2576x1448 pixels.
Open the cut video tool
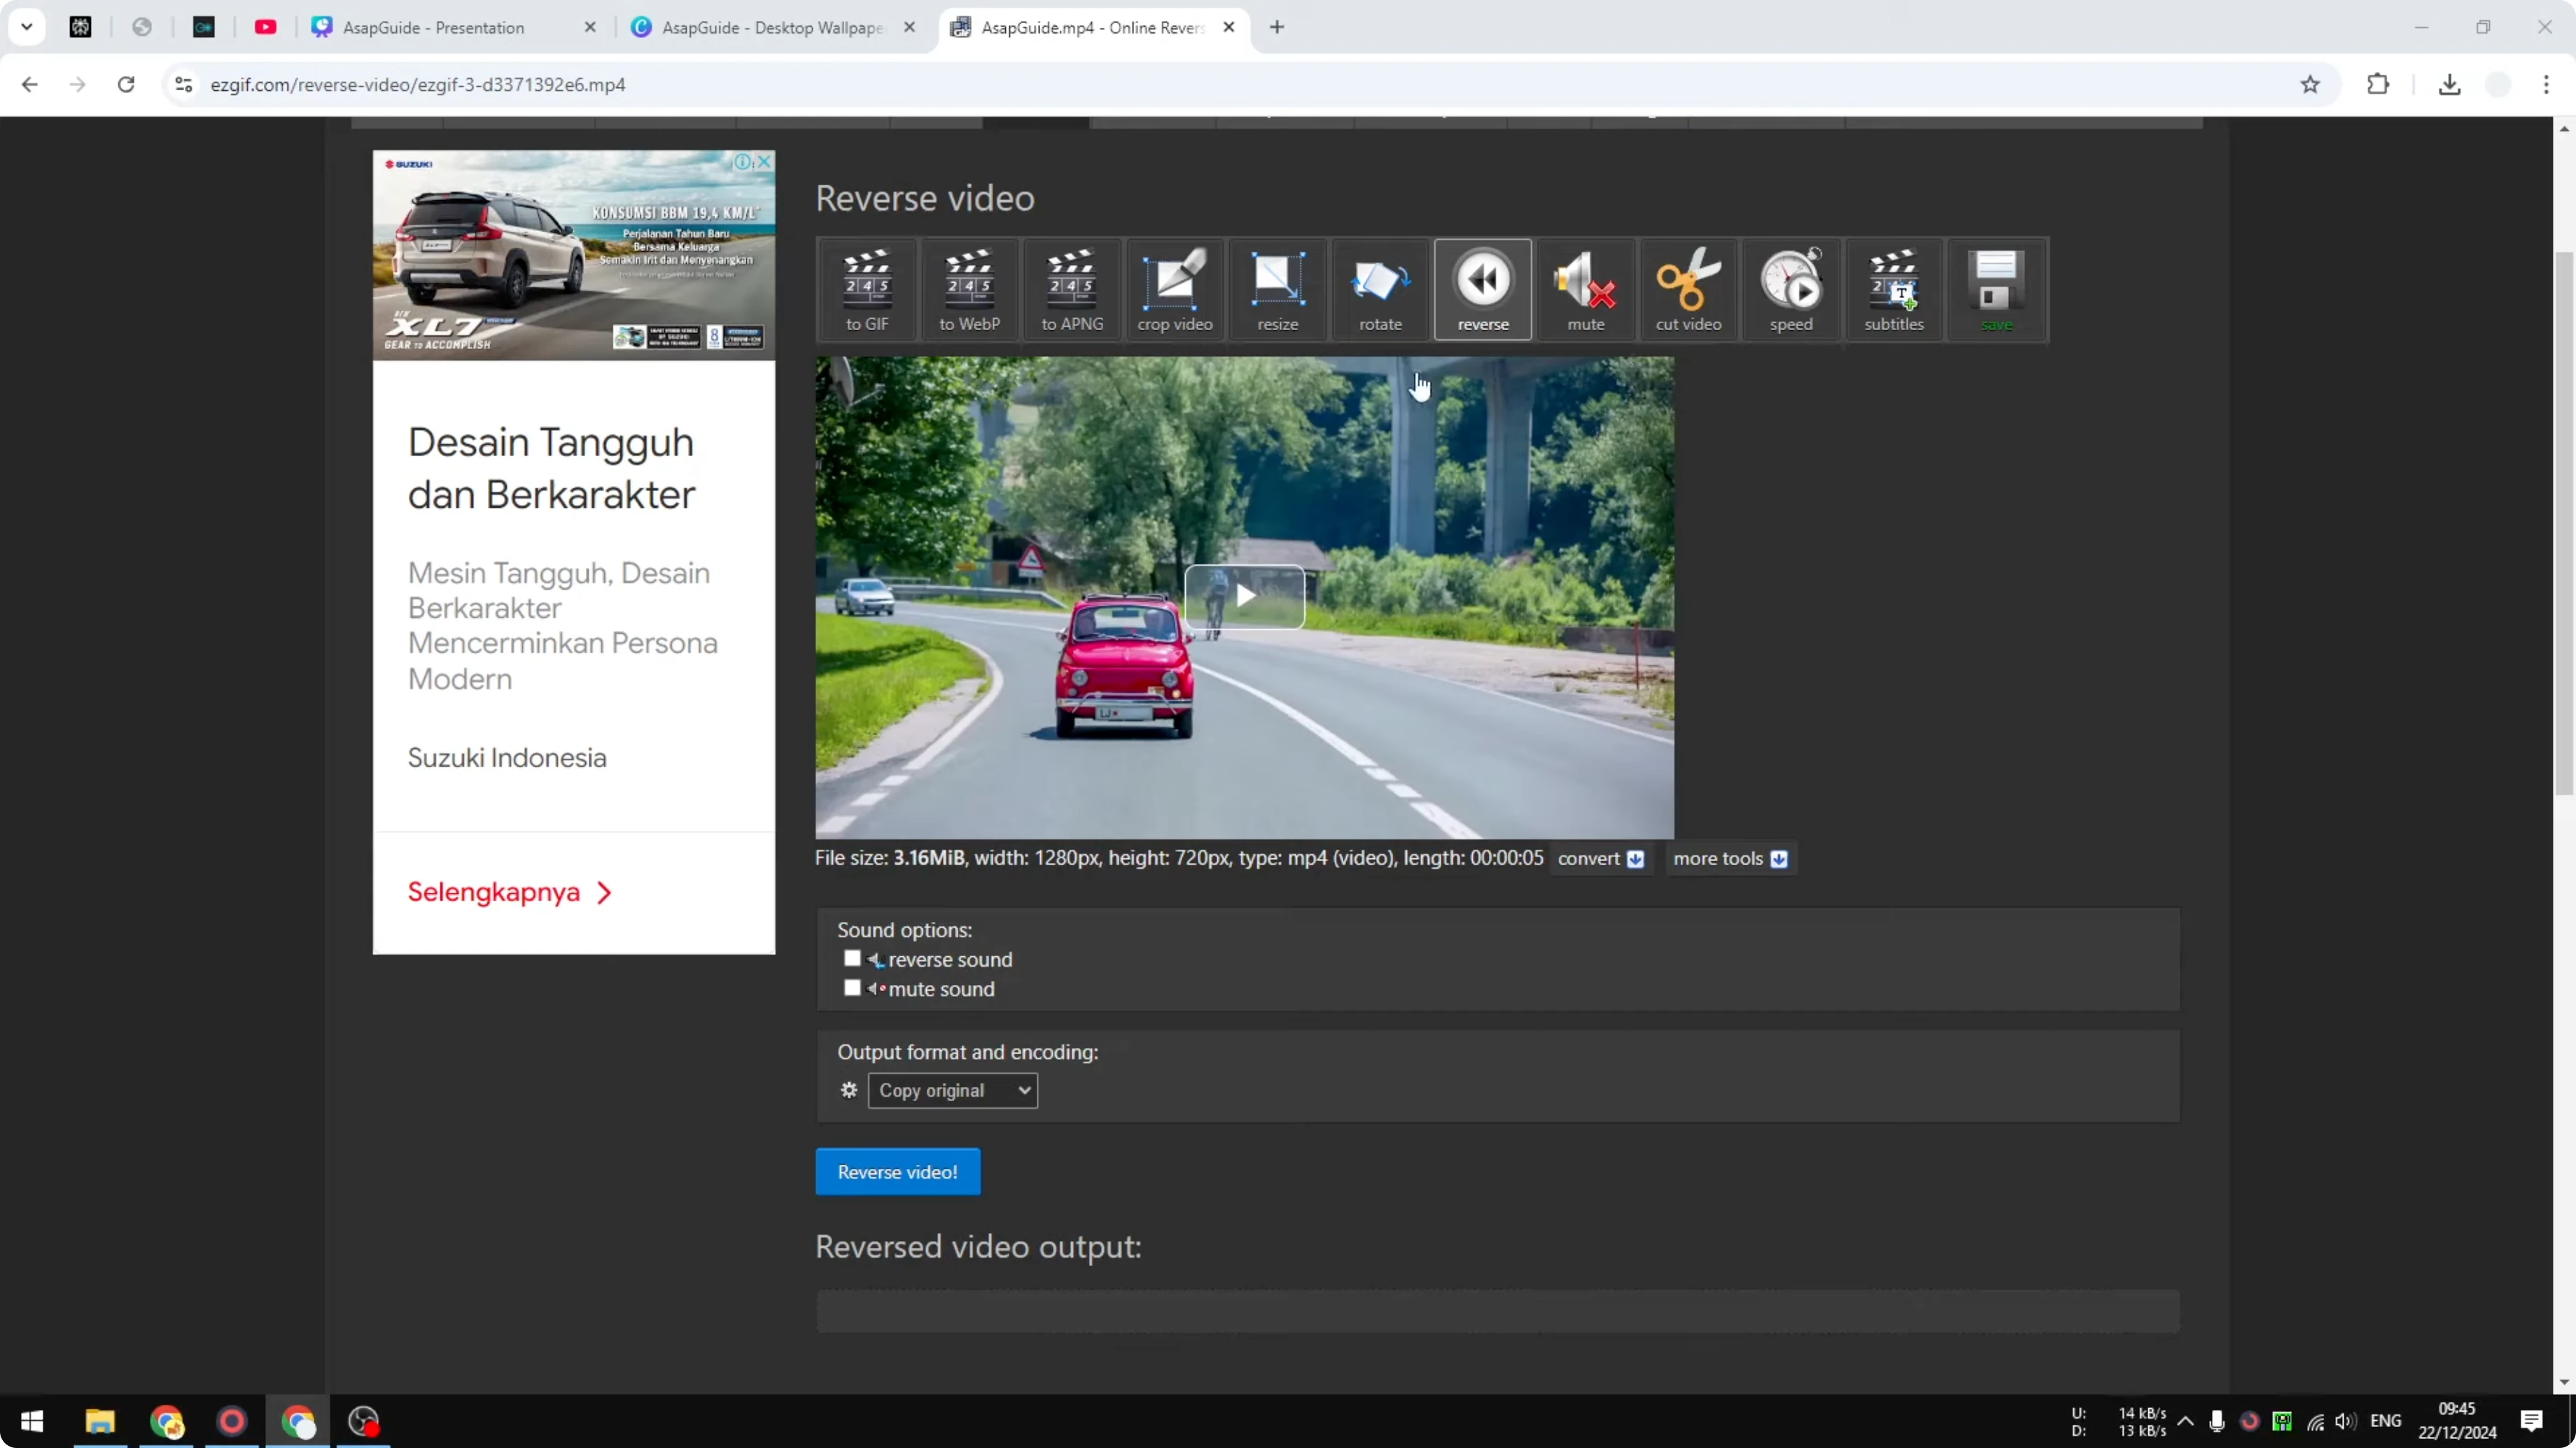pyautogui.click(x=1688, y=289)
